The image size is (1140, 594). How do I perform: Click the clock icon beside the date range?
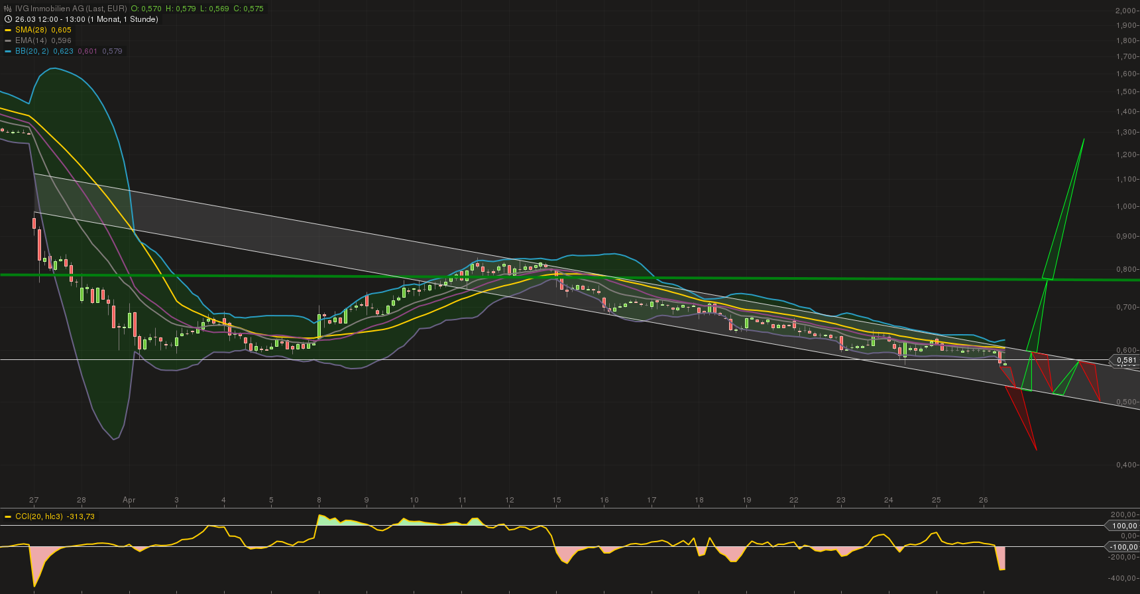8,19
